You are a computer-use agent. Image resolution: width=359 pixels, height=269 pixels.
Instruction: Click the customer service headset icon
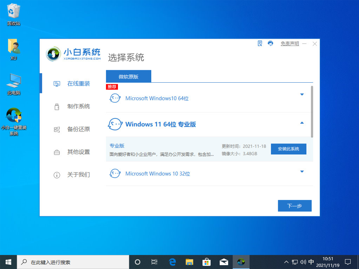point(270,43)
